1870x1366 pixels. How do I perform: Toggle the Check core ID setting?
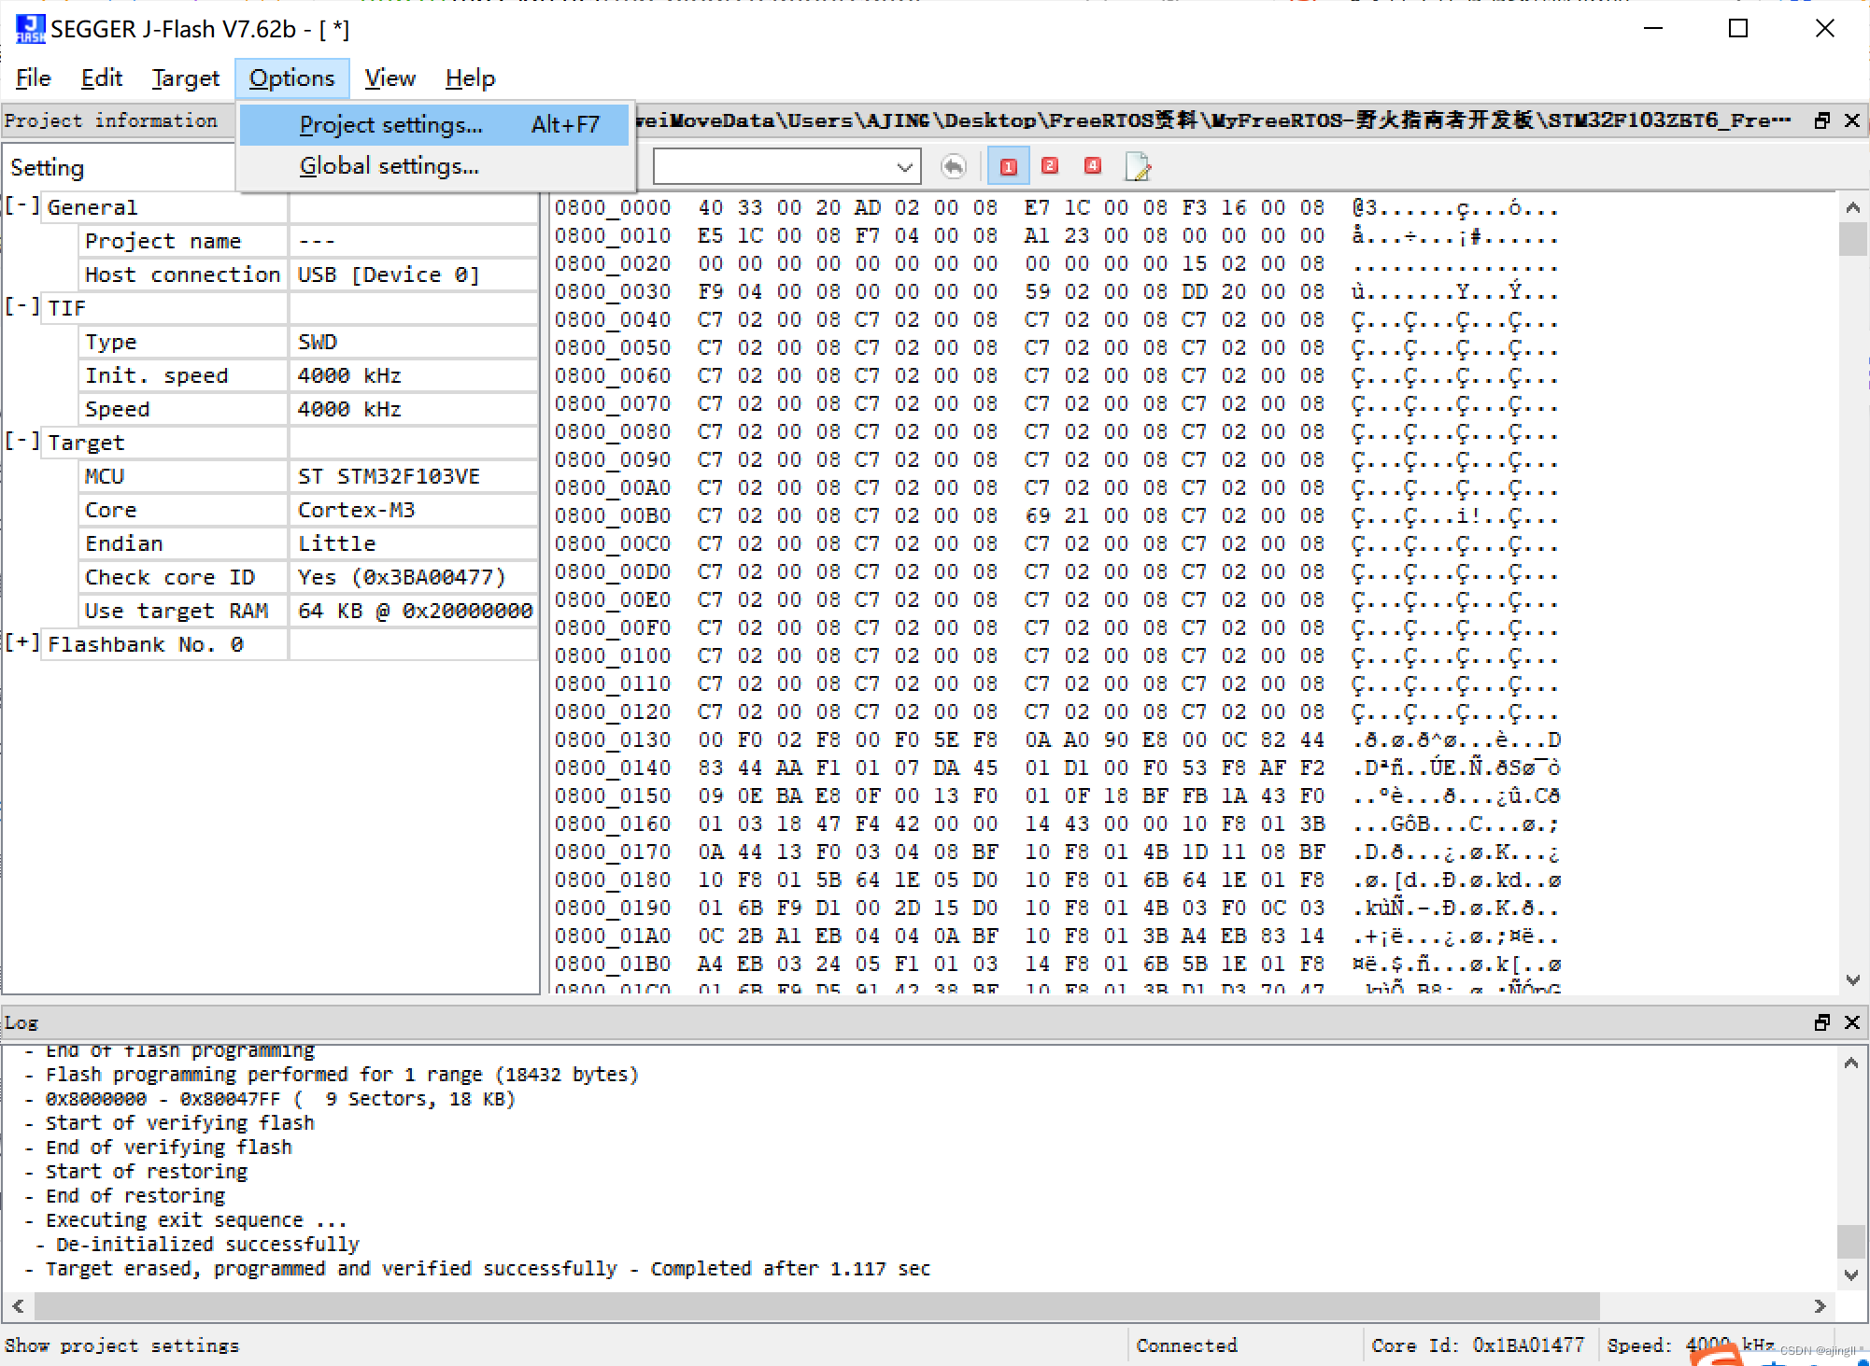pos(402,576)
